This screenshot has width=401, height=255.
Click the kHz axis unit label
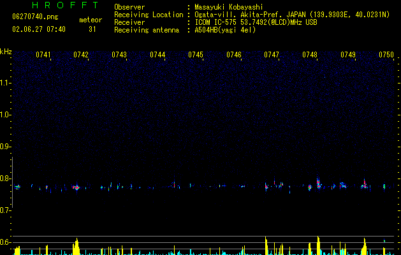pos(6,52)
